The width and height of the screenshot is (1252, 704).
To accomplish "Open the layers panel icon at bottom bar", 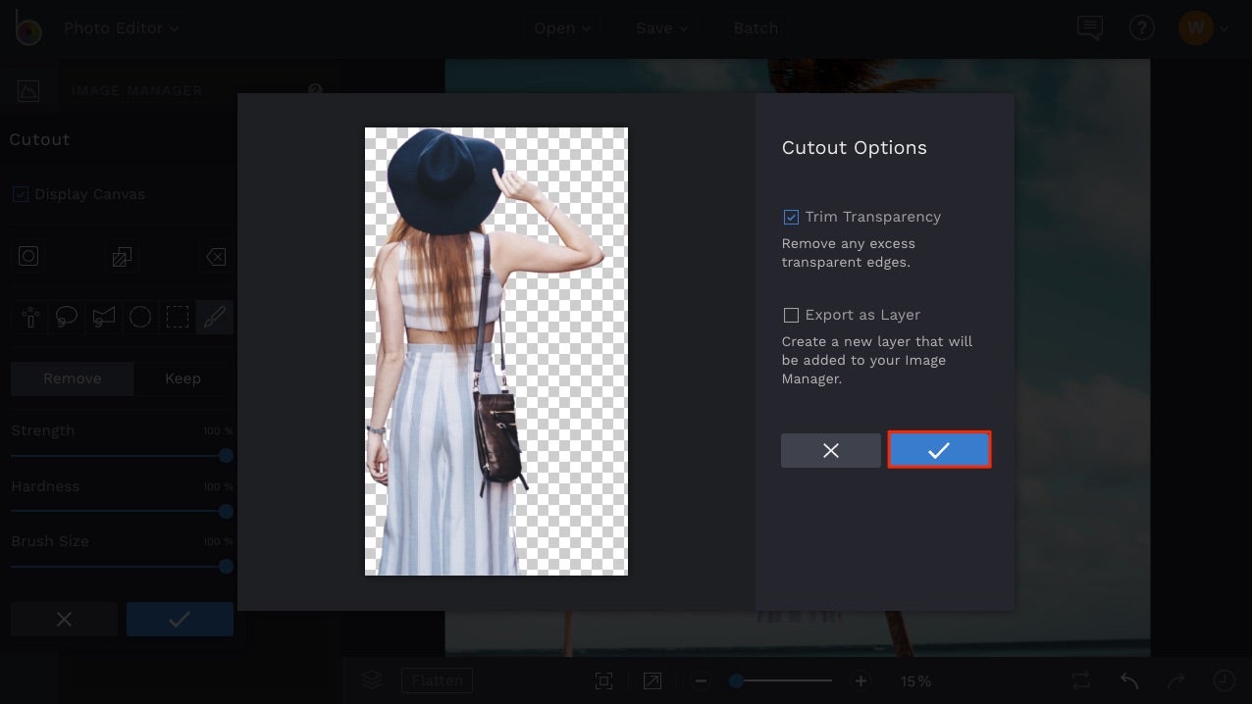I will point(372,679).
